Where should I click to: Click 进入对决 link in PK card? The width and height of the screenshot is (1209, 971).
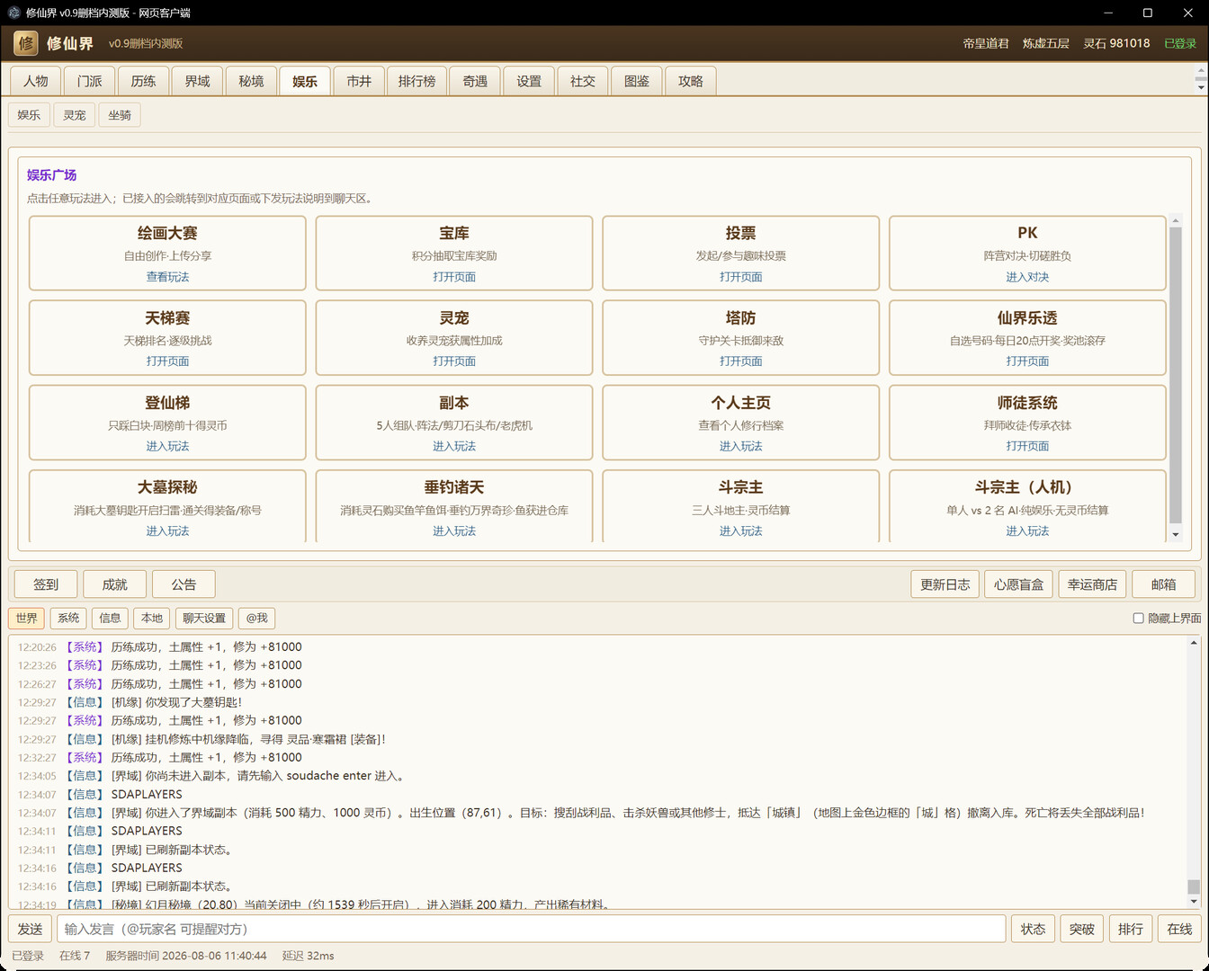pyautogui.click(x=1027, y=277)
